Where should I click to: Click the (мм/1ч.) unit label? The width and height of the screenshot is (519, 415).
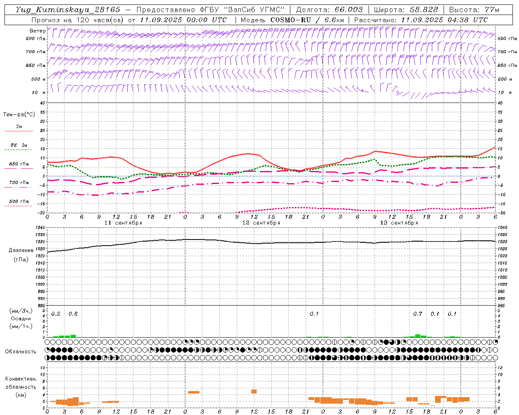(x=21, y=326)
